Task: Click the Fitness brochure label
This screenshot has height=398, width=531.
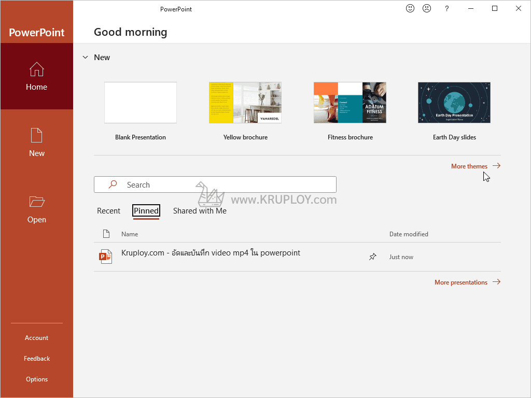Action: 350,137
